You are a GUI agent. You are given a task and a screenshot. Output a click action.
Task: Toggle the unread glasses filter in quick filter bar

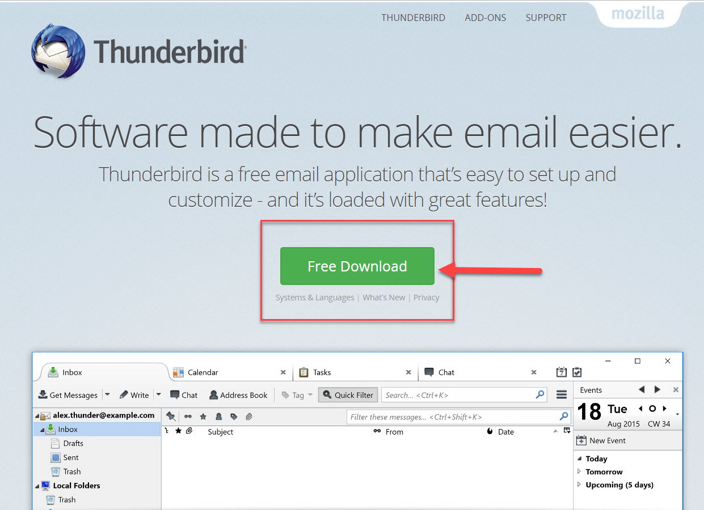click(x=188, y=416)
